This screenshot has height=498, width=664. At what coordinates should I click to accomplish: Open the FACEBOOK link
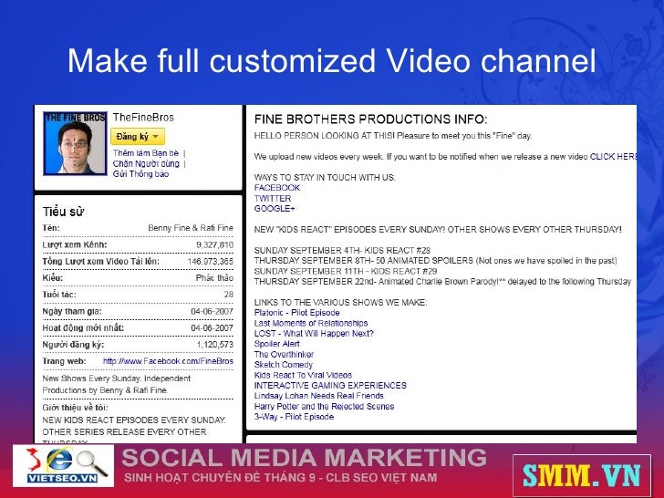click(x=277, y=188)
